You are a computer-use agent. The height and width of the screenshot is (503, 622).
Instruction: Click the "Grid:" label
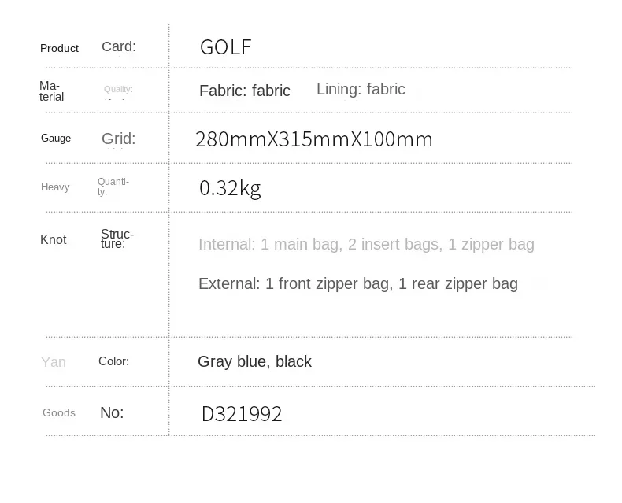coord(119,139)
